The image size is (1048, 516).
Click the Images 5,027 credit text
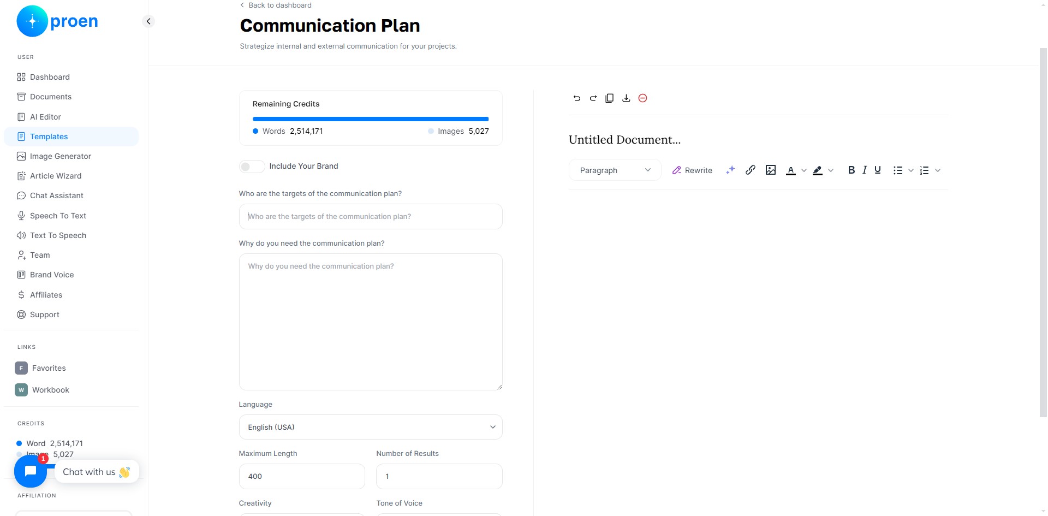pyautogui.click(x=458, y=131)
